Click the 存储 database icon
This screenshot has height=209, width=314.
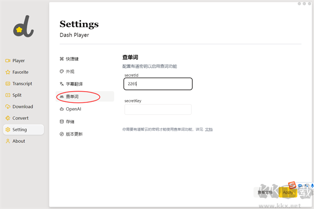[62, 122]
